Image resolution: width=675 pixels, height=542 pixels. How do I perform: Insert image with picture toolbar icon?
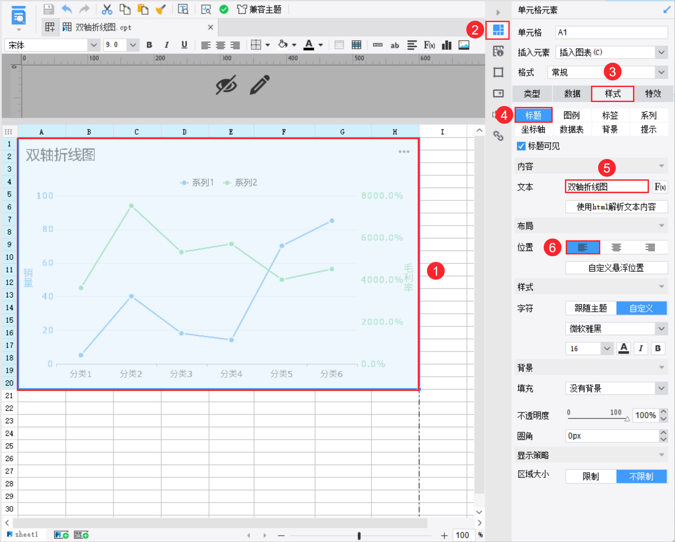point(464,45)
